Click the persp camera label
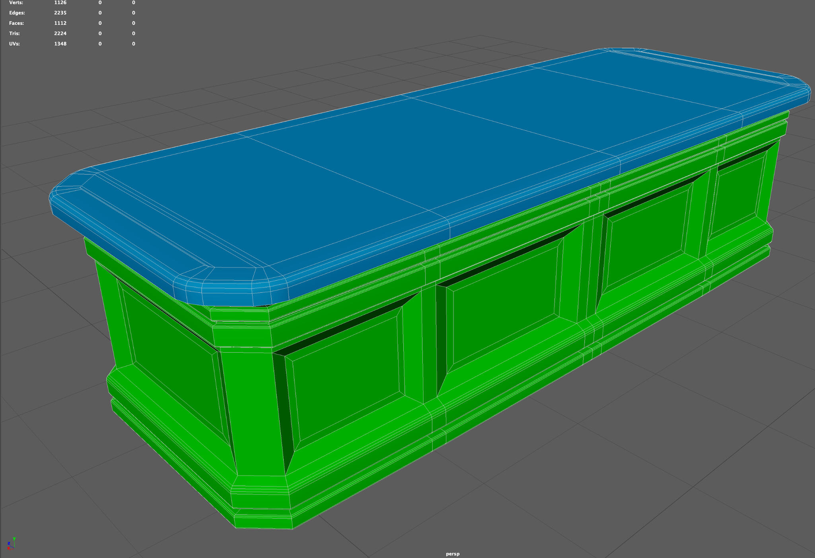The width and height of the screenshot is (815, 558). 452,553
